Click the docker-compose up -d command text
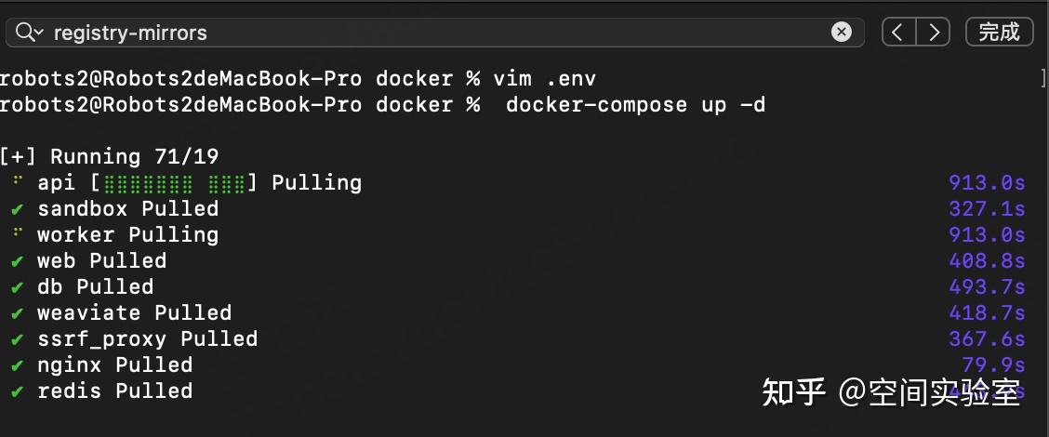Image resolution: width=1049 pixels, height=437 pixels. click(635, 105)
